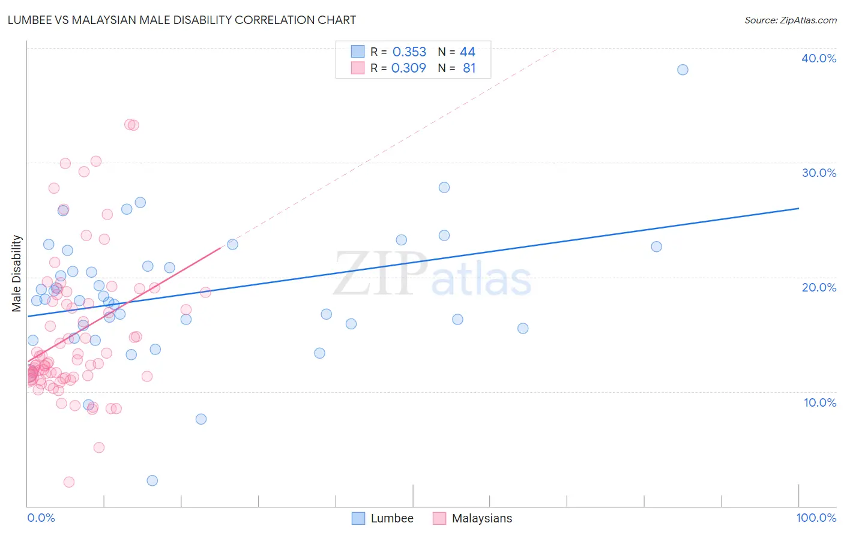This screenshot has height=535, width=844.
Task: Click the N = 81 sample count
Action: click(457, 68)
